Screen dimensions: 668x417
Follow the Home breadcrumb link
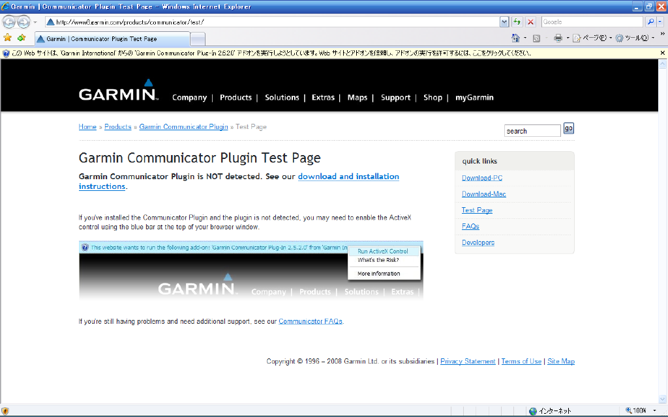[87, 127]
